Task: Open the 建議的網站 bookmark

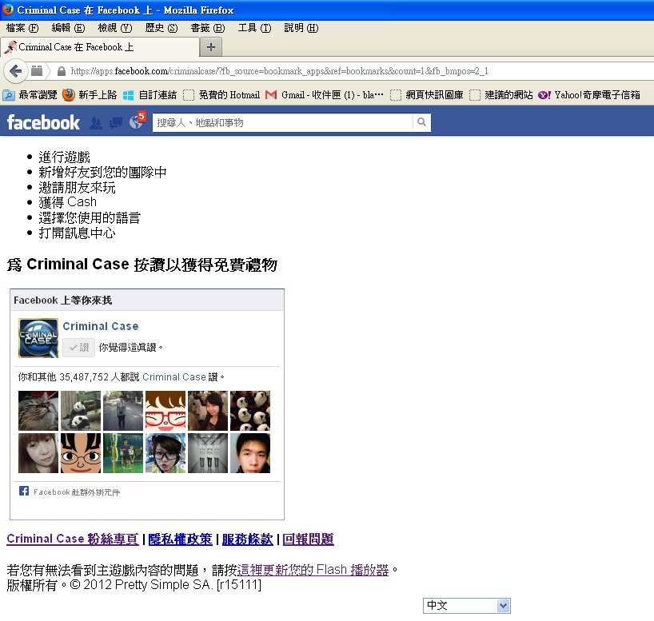Action: pos(501,95)
